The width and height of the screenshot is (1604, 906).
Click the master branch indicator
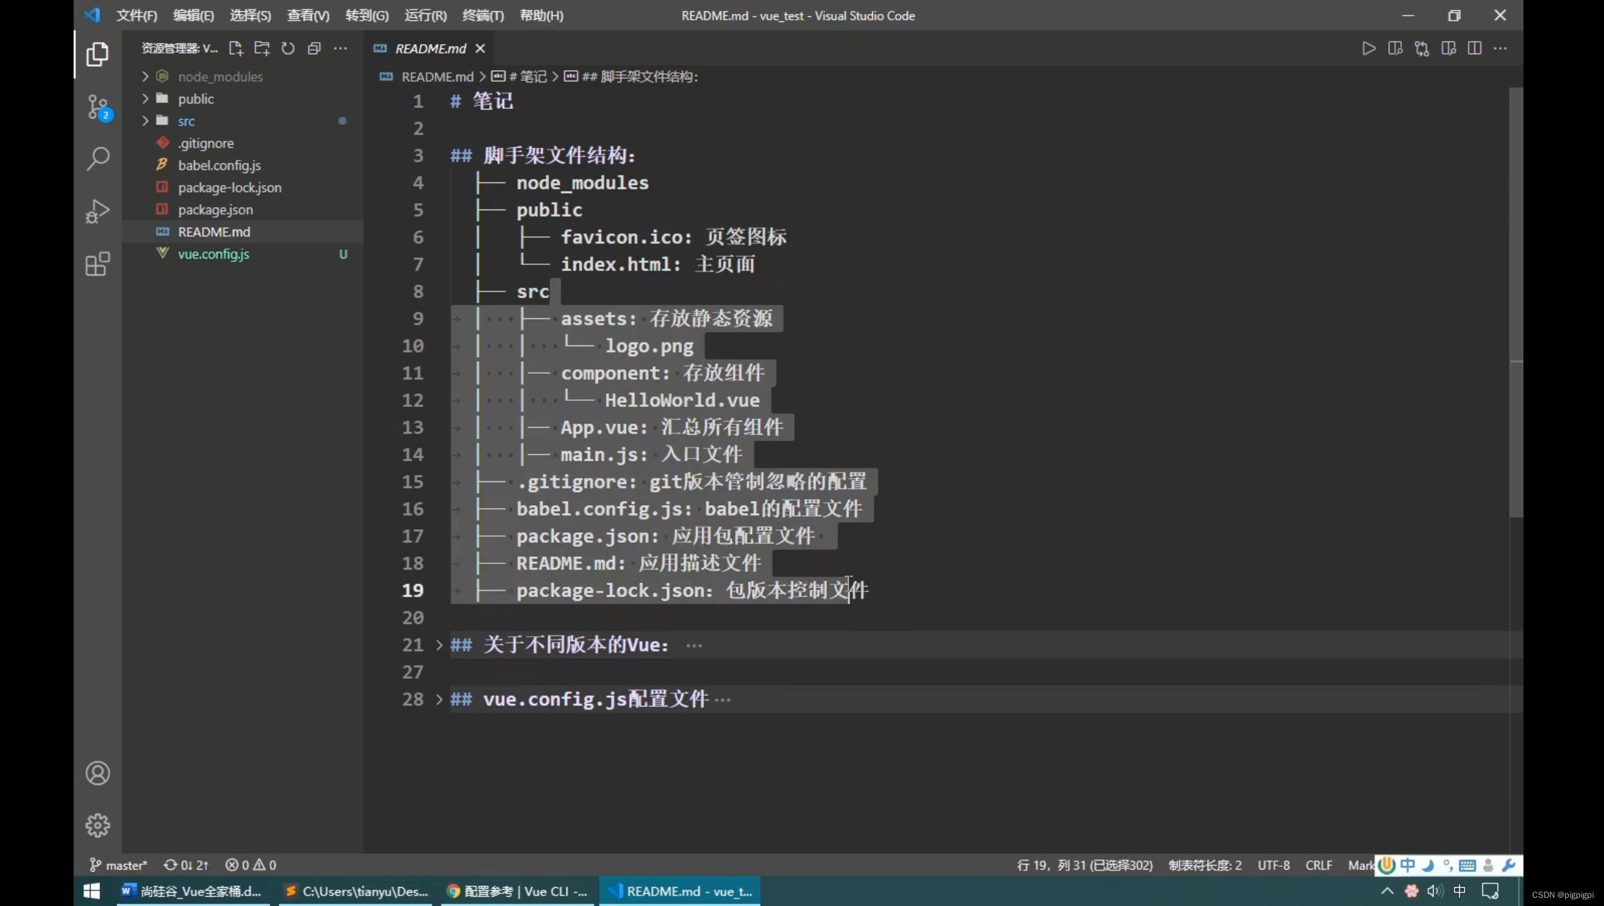pyautogui.click(x=118, y=865)
